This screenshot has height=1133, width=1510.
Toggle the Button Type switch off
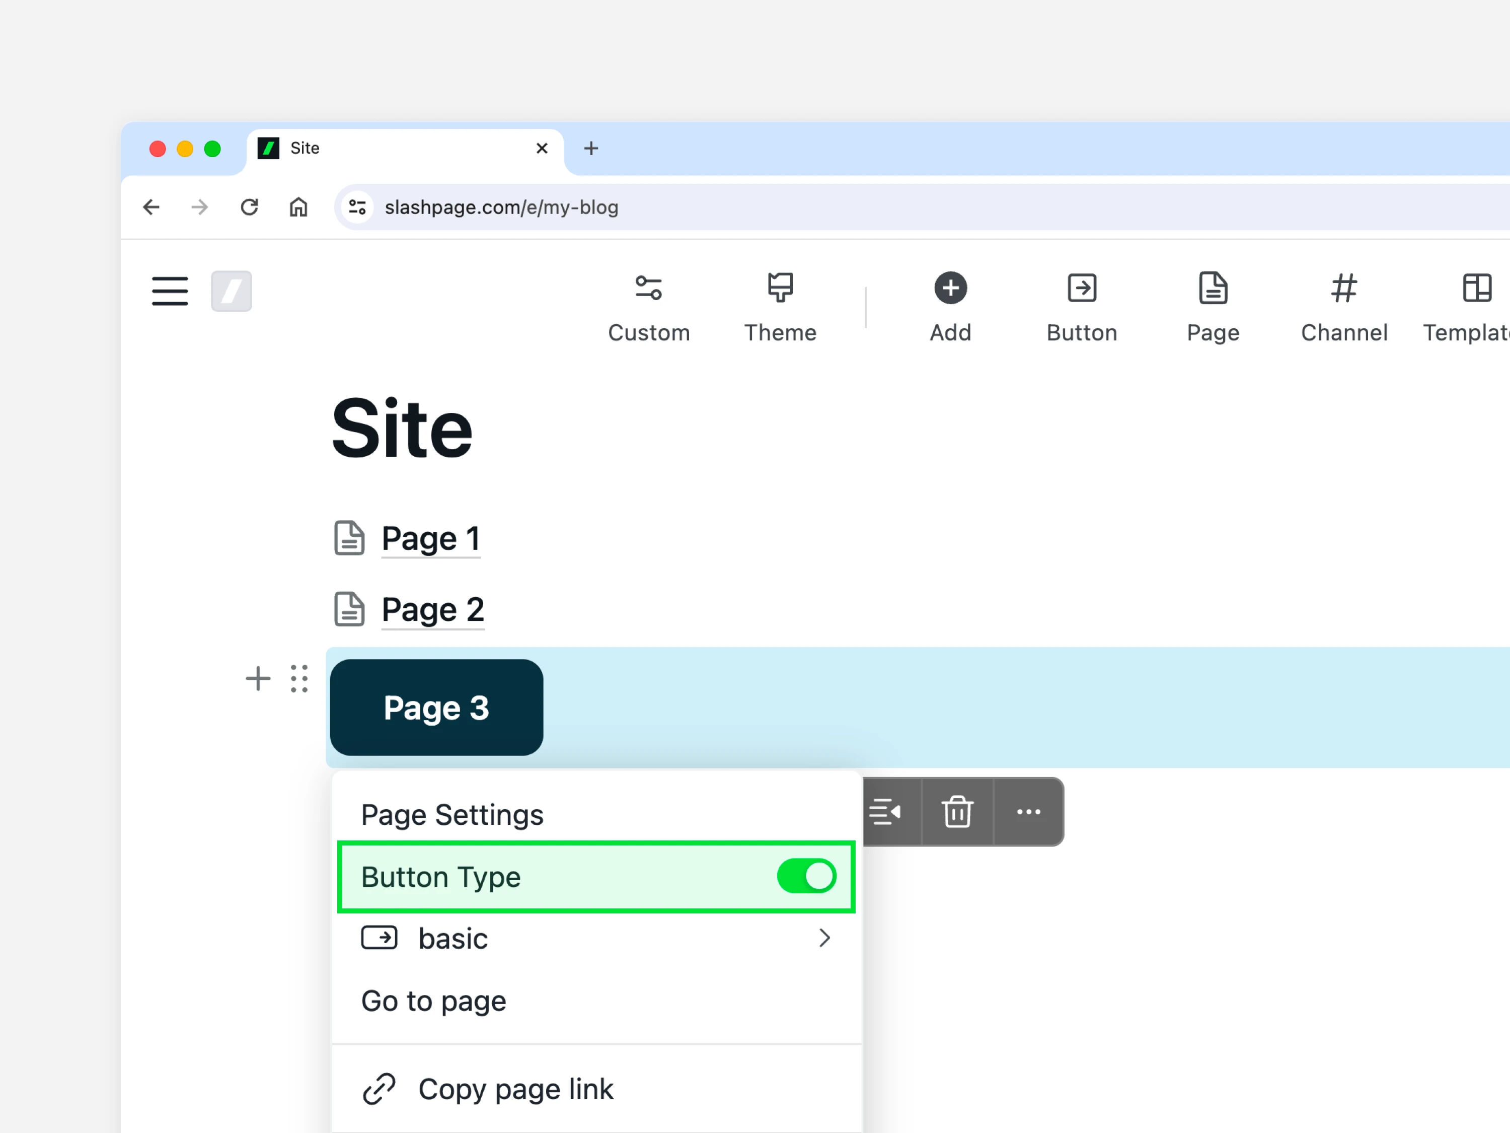806,876
